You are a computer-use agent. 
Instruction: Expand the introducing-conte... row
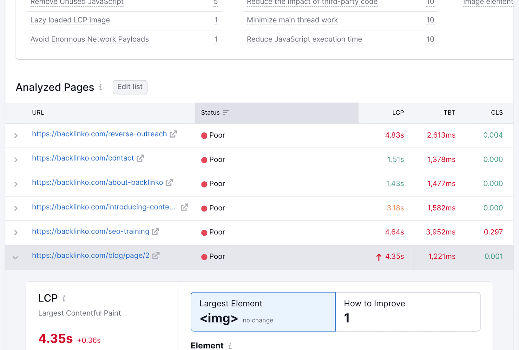(x=16, y=209)
